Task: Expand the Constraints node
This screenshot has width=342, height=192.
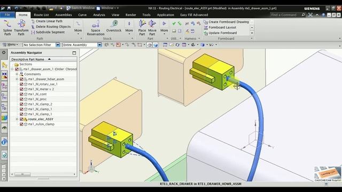Action: tap(17, 74)
